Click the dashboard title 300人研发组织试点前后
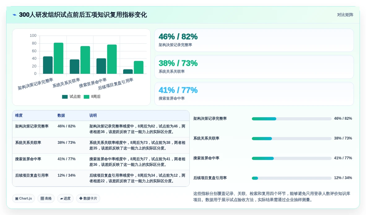Viewport: 366px width, 215px height. click(83, 15)
